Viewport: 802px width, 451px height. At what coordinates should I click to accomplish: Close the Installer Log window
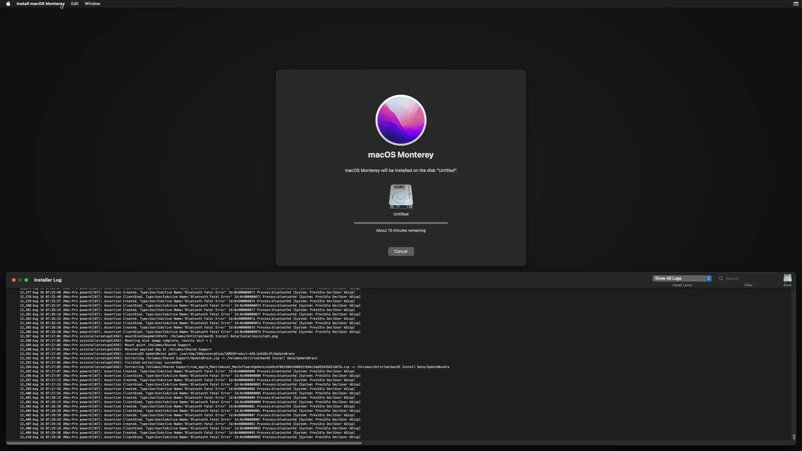[x=14, y=280]
